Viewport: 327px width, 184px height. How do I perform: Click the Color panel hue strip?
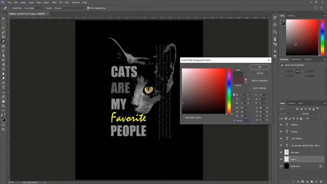[x=322, y=37]
